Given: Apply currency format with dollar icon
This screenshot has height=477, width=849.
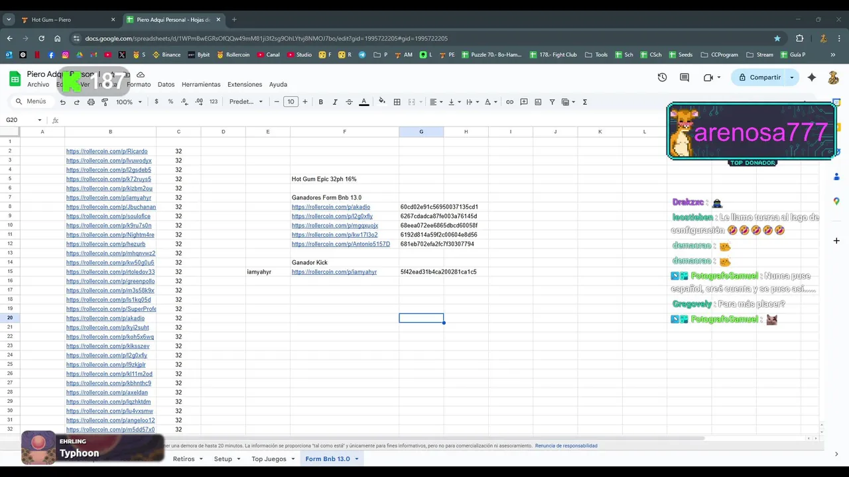Looking at the screenshot, I should (157, 102).
